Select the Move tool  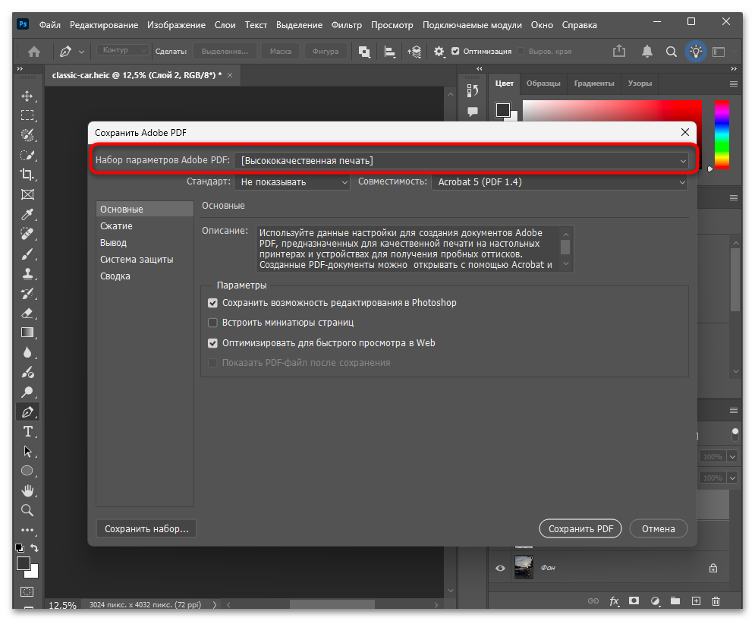pos(27,96)
